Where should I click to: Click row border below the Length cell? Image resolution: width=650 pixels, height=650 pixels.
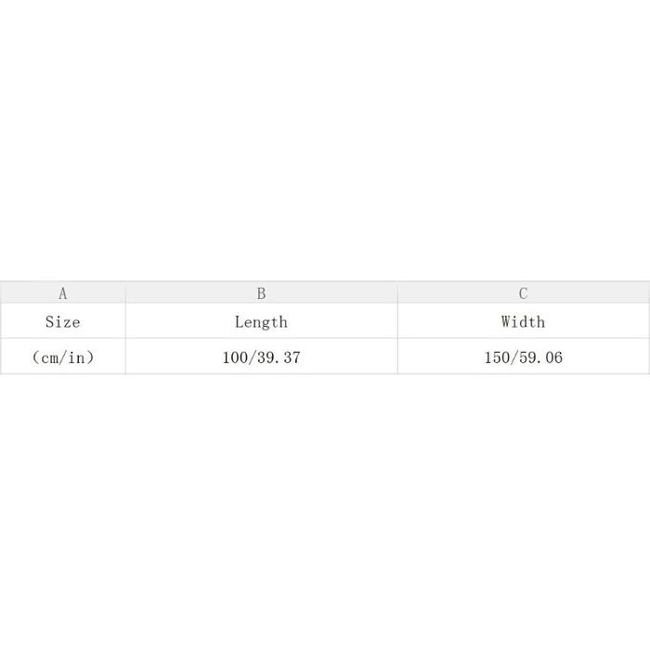click(261, 339)
